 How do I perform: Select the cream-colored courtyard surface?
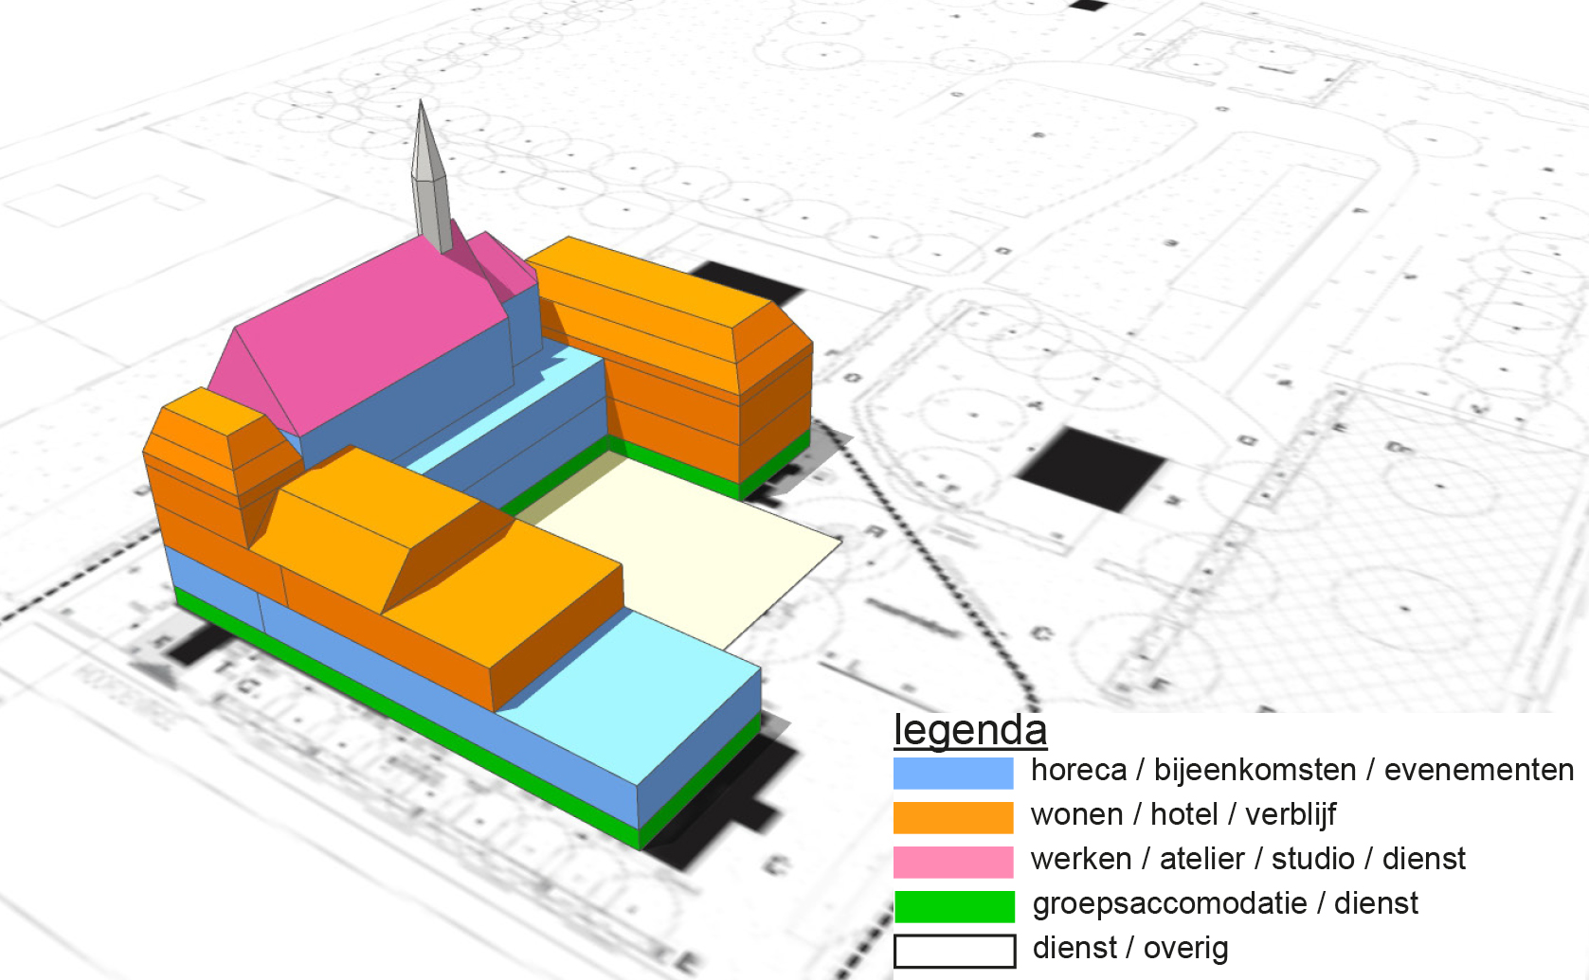pyautogui.click(x=682, y=540)
